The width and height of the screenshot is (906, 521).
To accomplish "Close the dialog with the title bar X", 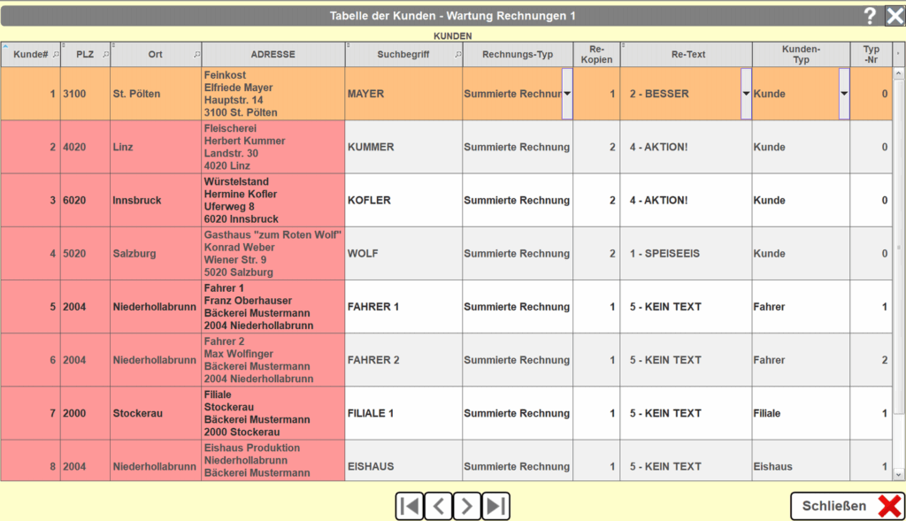I will (895, 16).
